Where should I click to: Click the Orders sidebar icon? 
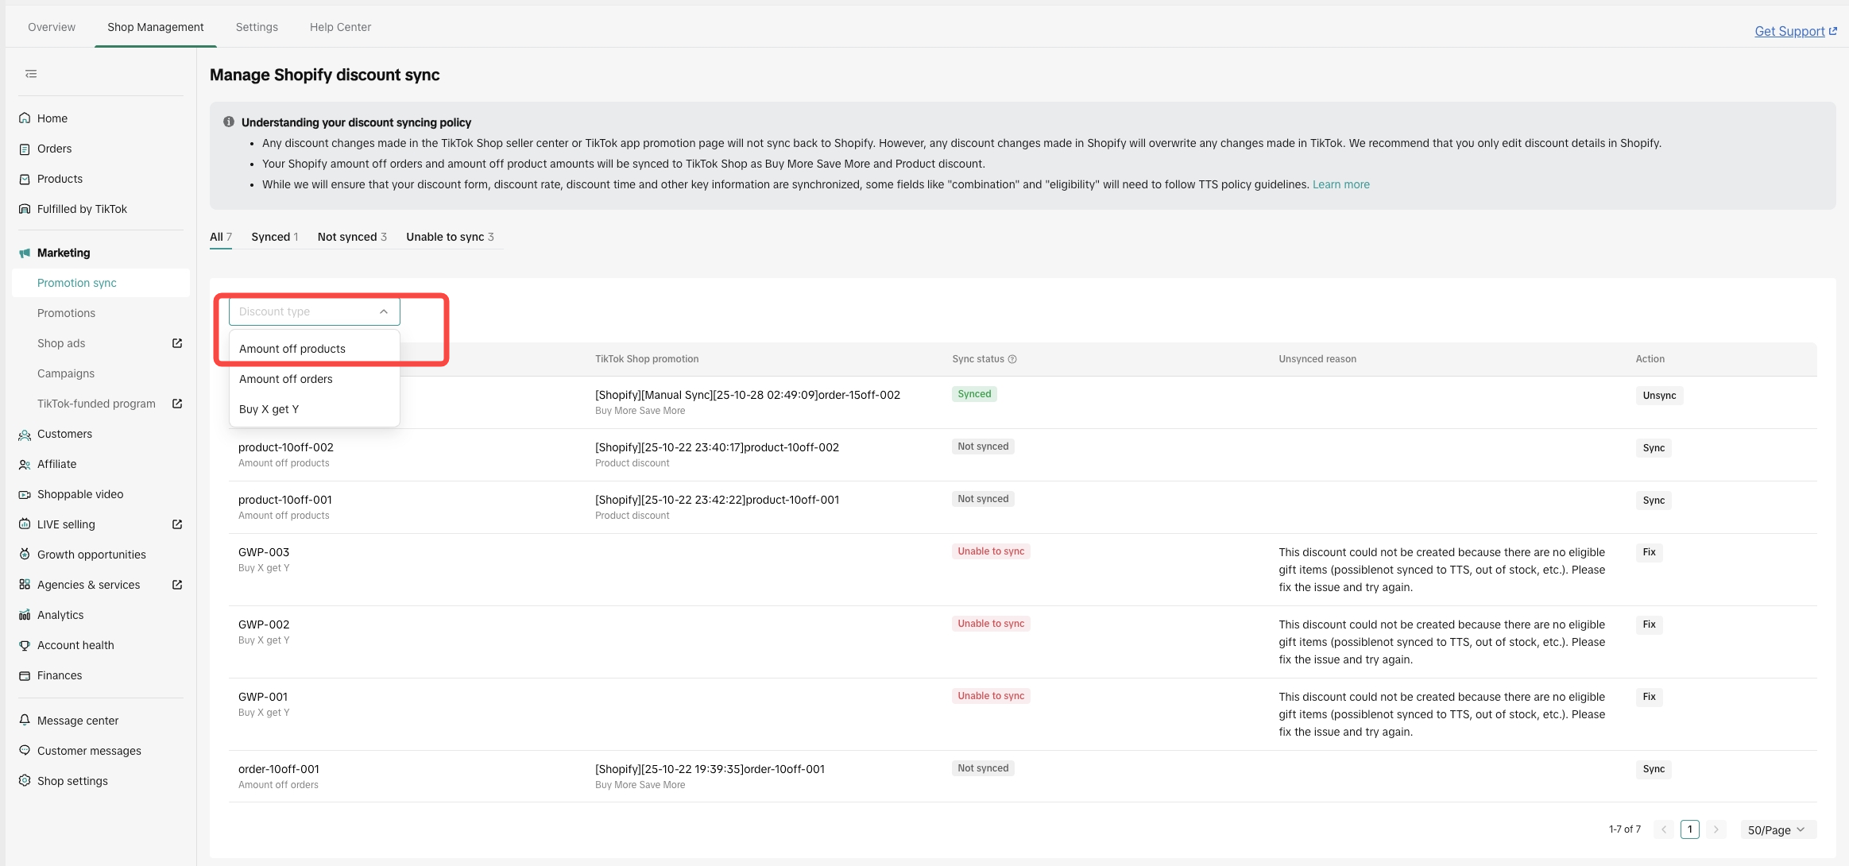coord(25,149)
